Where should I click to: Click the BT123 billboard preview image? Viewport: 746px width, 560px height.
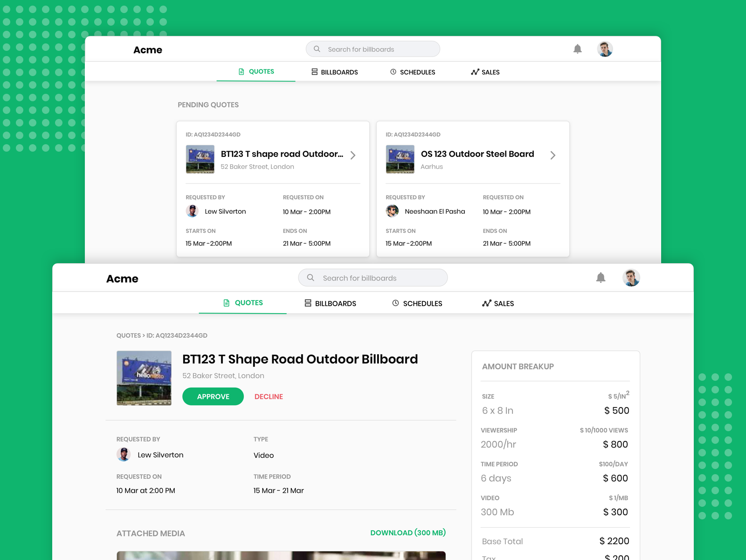pos(144,378)
